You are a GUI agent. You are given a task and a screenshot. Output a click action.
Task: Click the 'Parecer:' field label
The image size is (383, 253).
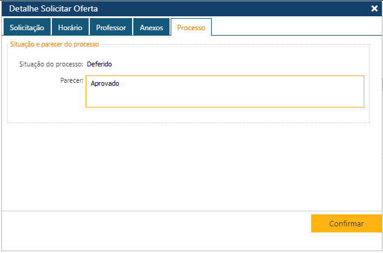[x=71, y=80]
